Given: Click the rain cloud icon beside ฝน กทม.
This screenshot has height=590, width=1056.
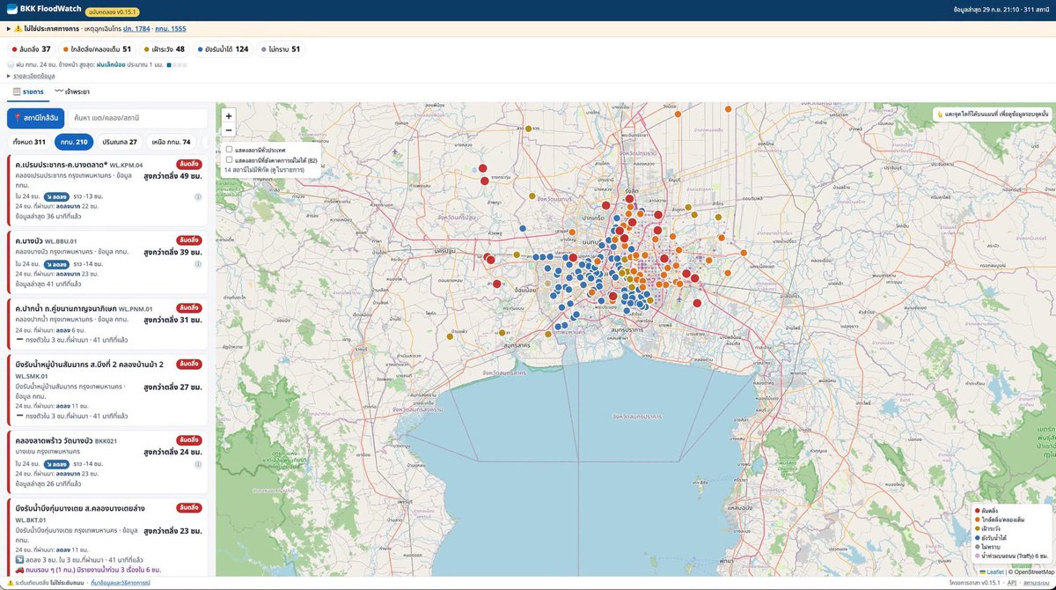Looking at the screenshot, I should tap(11, 64).
